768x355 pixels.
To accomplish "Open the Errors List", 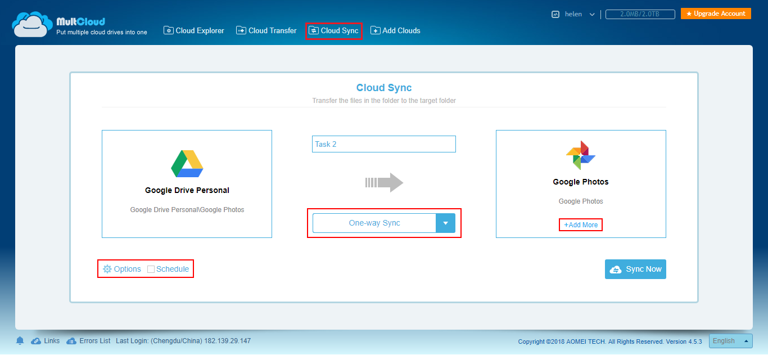I will [88, 340].
